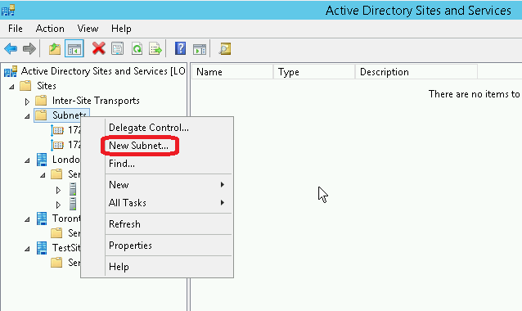
Task: Choose Refresh from context menu
Action: point(169,224)
